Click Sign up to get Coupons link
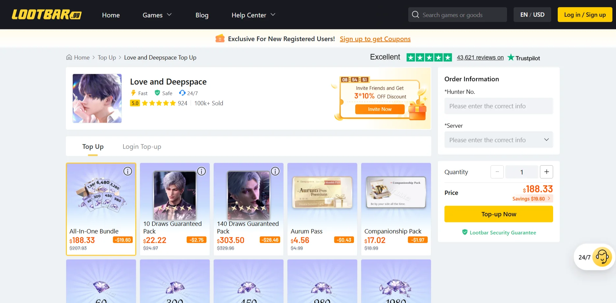The height and width of the screenshot is (303, 616). coord(375,39)
